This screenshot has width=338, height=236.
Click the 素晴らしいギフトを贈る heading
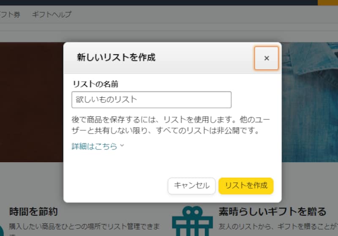(x=273, y=211)
